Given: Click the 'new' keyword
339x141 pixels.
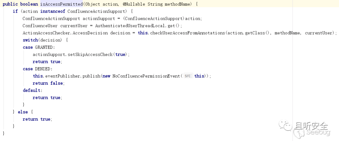Looking at the screenshot, I should [x=106, y=76].
